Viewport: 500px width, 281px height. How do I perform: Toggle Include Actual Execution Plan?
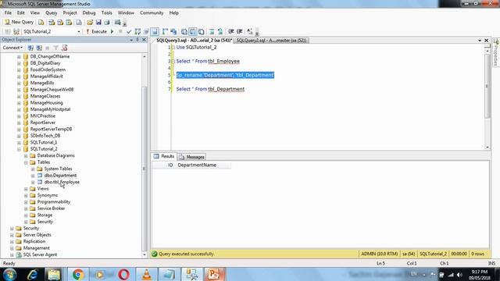[165, 31]
